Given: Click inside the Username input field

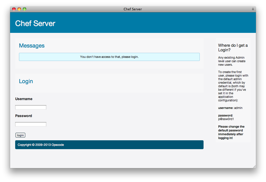Looking at the screenshot, I should pyautogui.click(x=30, y=107).
